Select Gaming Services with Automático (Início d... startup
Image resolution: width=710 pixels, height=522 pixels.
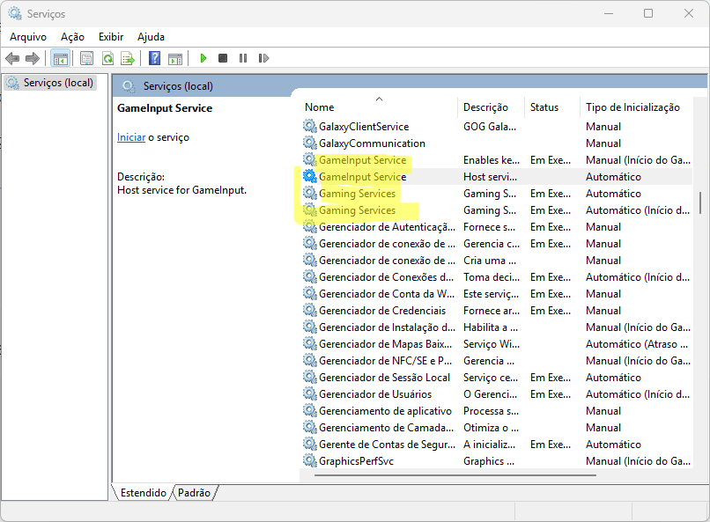pyautogui.click(x=497, y=210)
